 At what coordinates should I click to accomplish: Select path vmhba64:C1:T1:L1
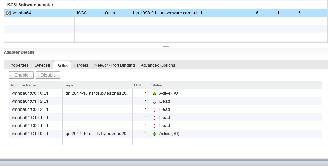click(x=30, y=118)
